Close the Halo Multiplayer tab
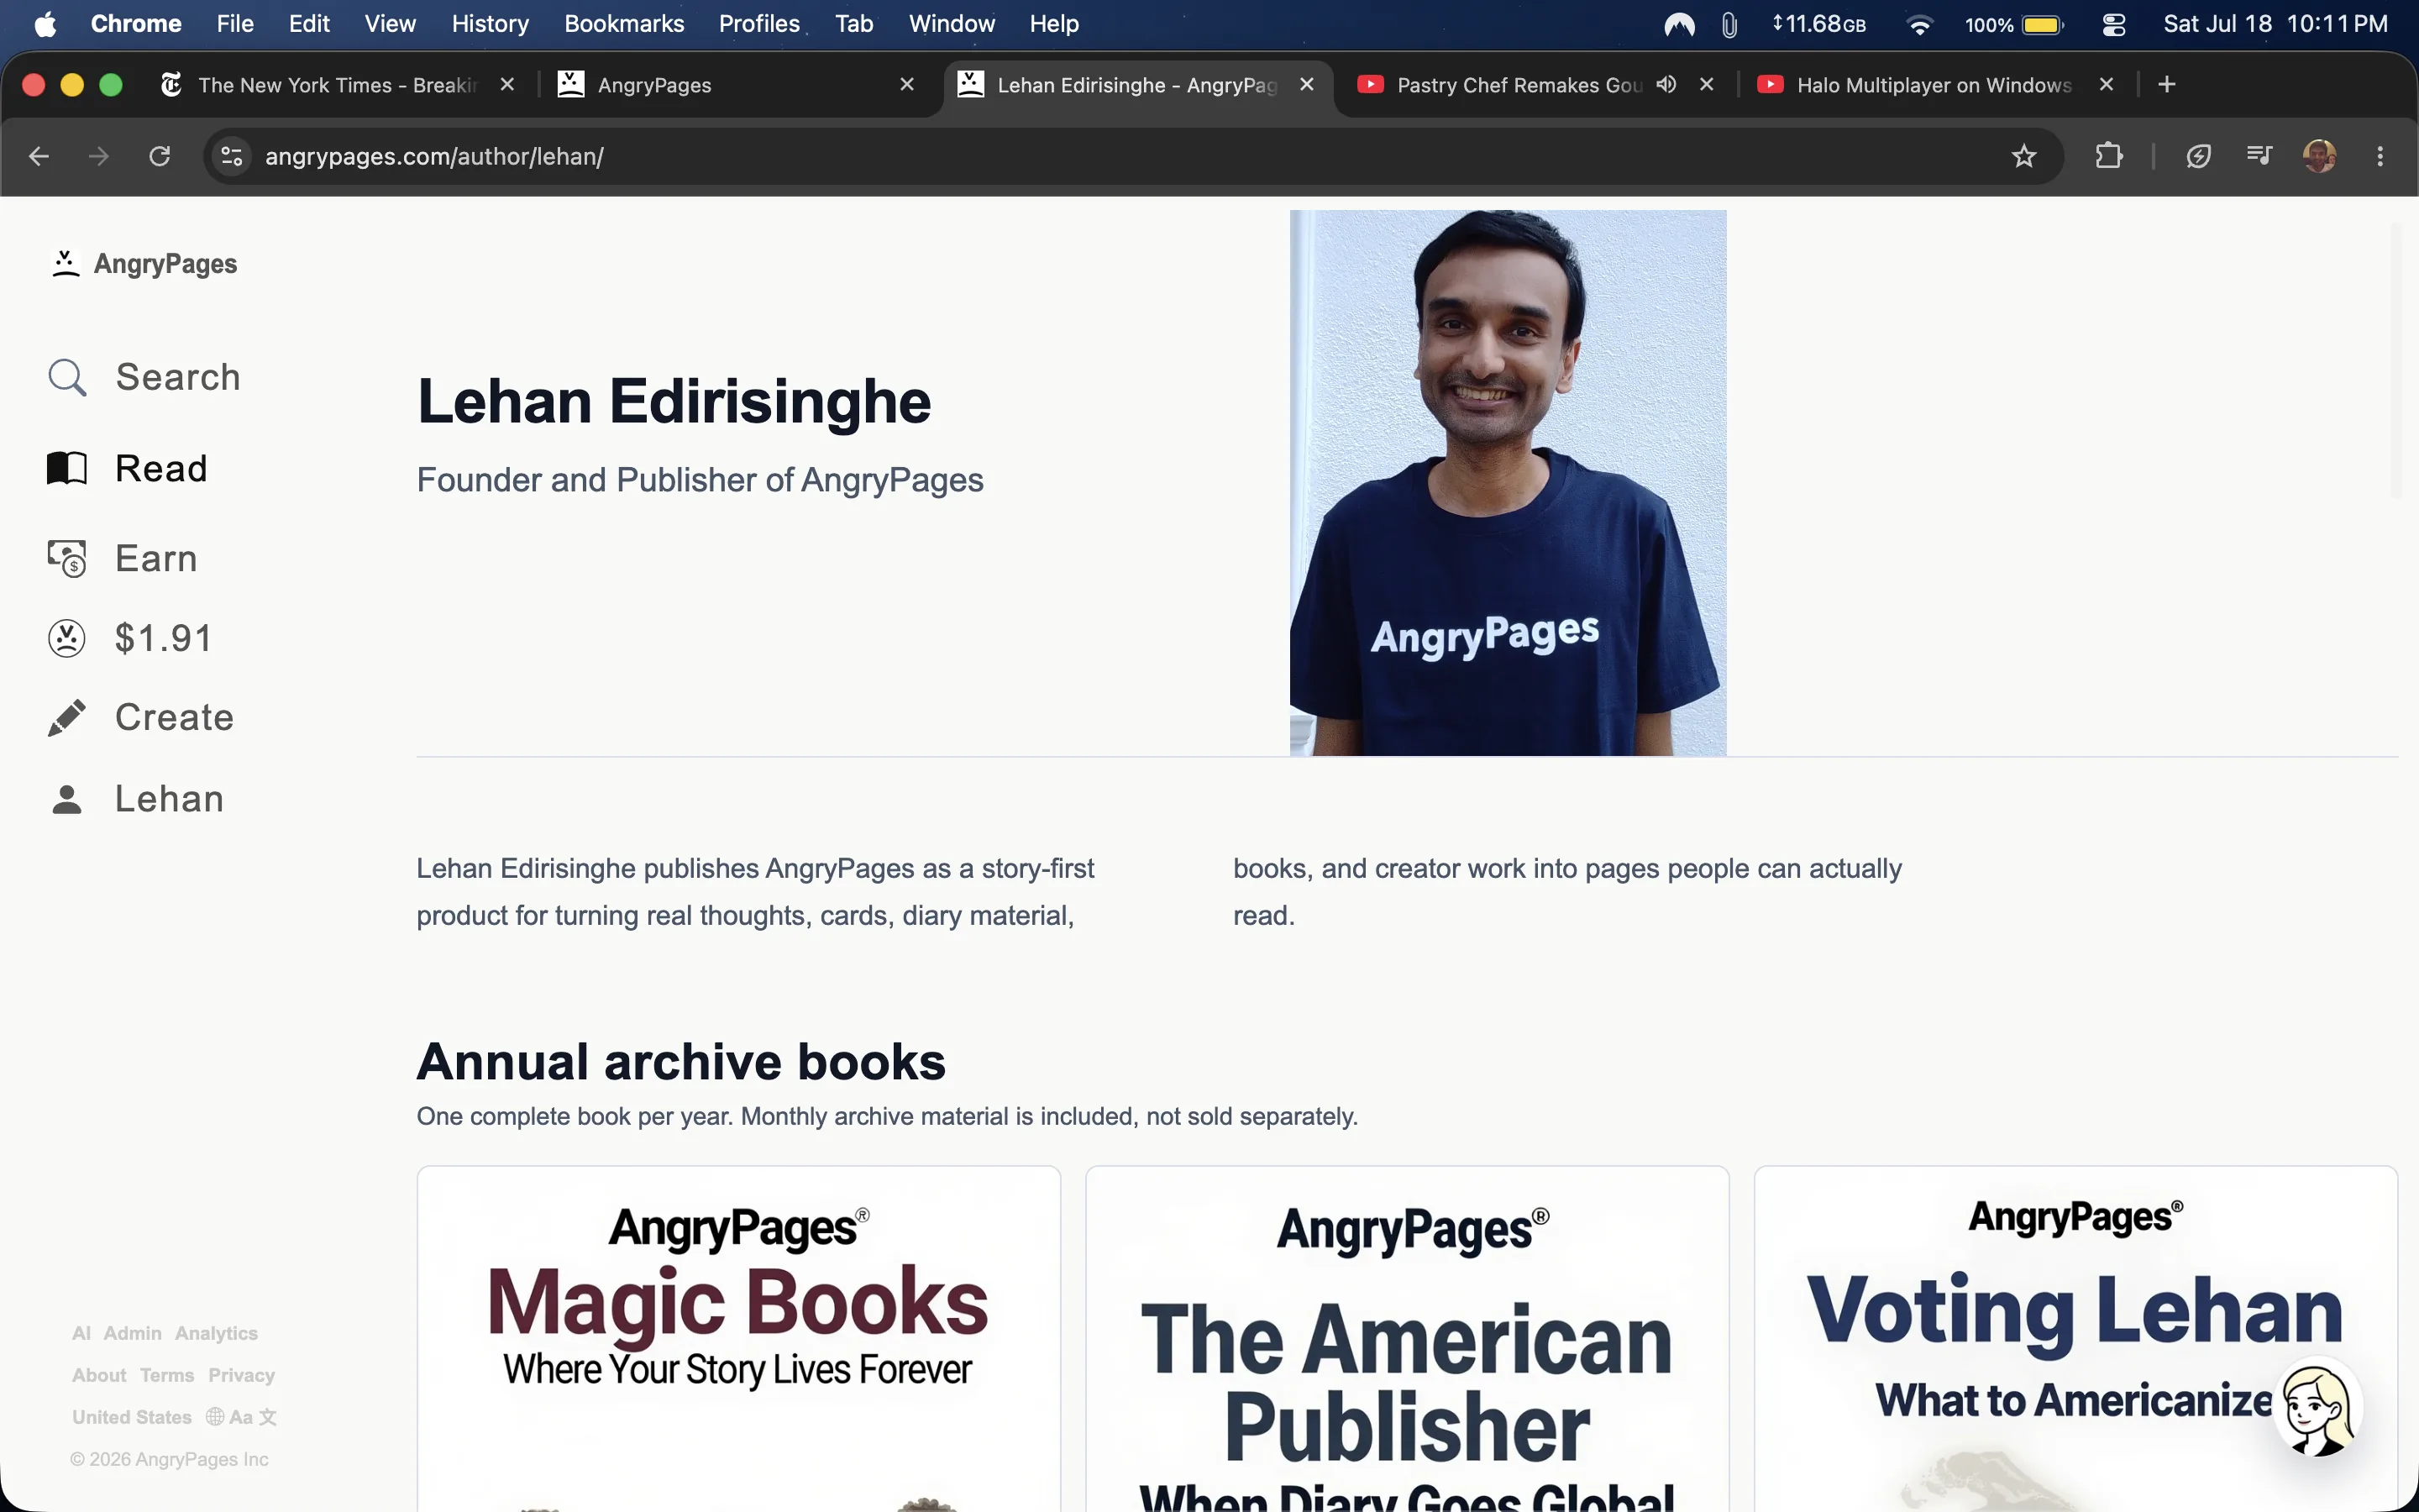Image resolution: width=2419 pixels, height=1512 pixels. [x=2107, y=84]
